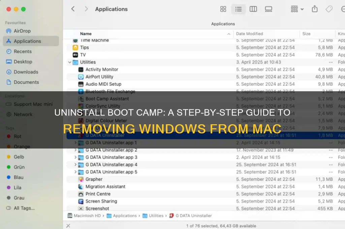Screen dimensions: 345x229
Task: Select the Grapher row text
Action: [94, 179]
